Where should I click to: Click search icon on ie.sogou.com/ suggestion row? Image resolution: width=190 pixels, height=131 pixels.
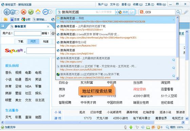(x=173, y=60)
